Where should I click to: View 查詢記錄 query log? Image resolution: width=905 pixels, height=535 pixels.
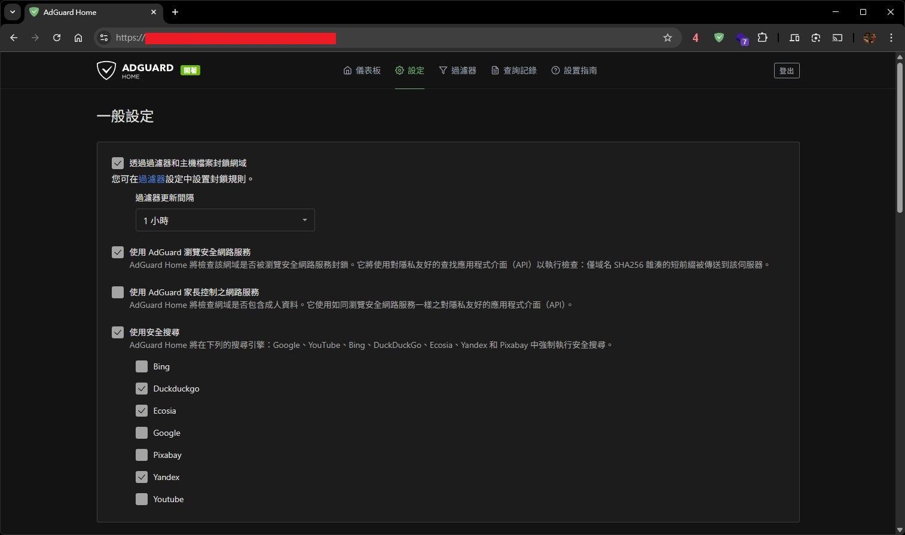pyautogui.click(x=513, y=70)
